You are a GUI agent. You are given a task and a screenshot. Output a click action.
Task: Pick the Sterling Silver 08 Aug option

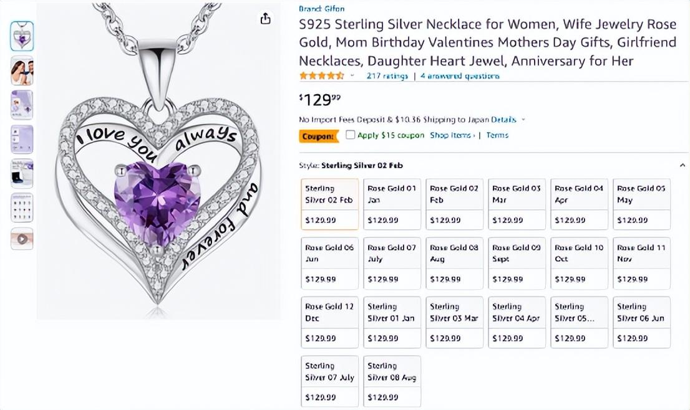392,381
